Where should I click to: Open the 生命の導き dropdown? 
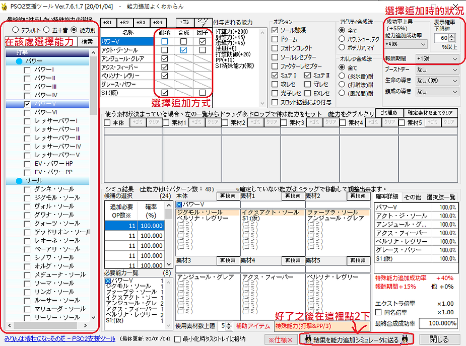point(437,81)
